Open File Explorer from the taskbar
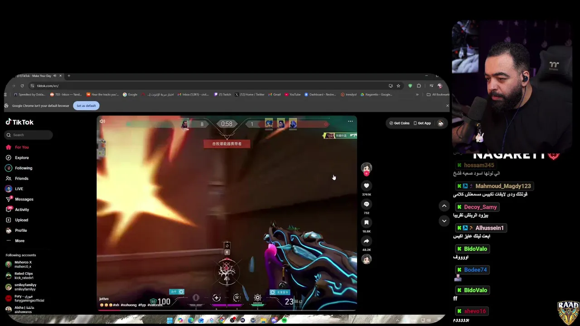 pos(263,320)
